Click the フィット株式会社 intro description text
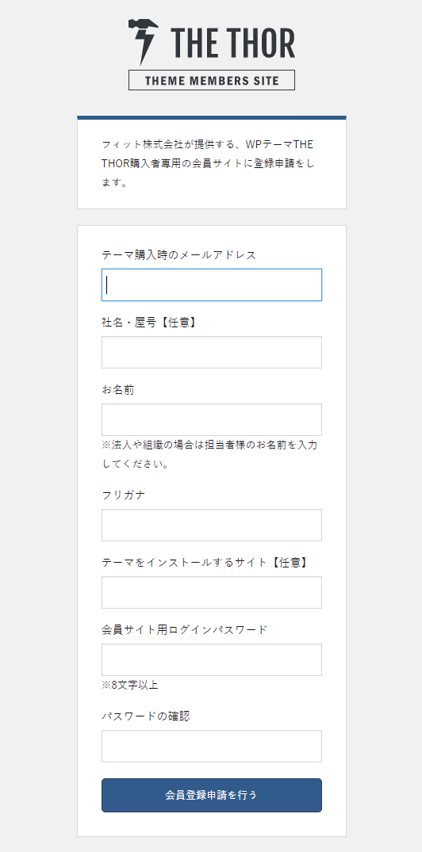 pos(209,163)
